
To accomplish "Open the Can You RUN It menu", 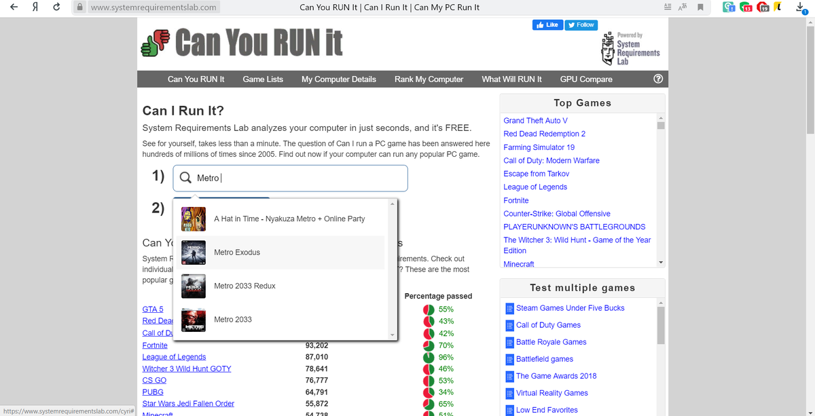I will coord(196,79).
